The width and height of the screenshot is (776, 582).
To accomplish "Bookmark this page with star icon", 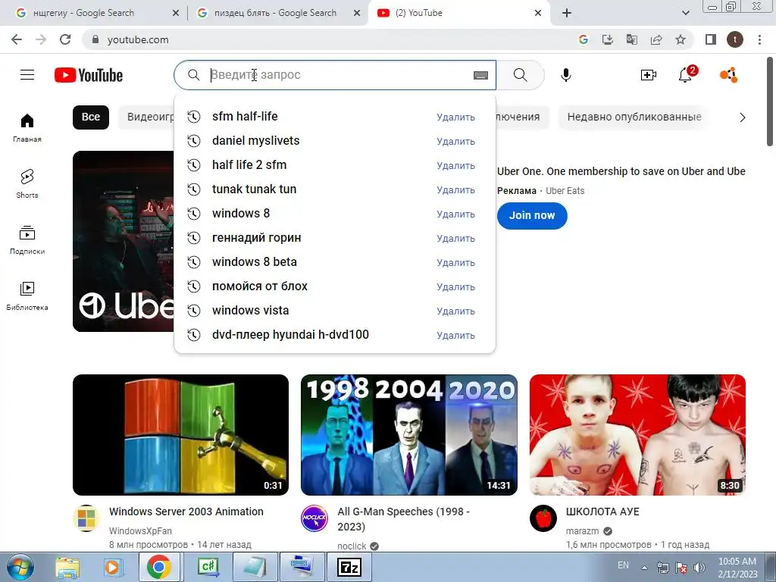I will tap(681, 39).
